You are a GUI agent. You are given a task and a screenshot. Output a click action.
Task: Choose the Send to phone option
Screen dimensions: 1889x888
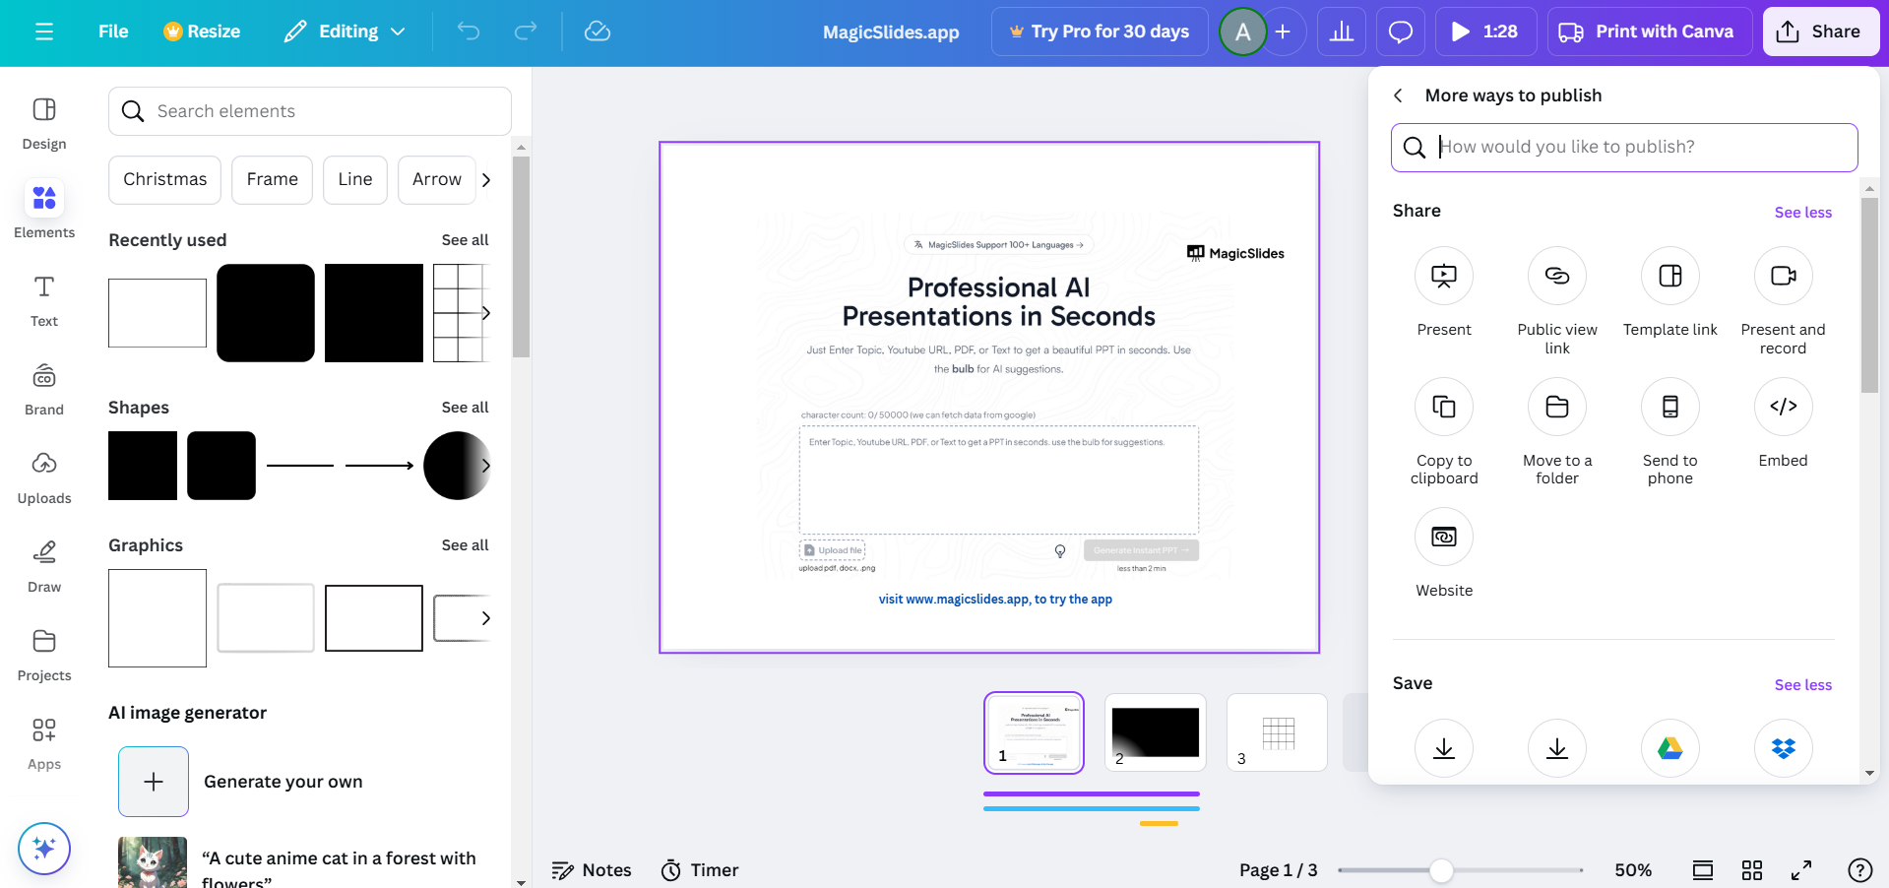click(x=1670, y=432)
